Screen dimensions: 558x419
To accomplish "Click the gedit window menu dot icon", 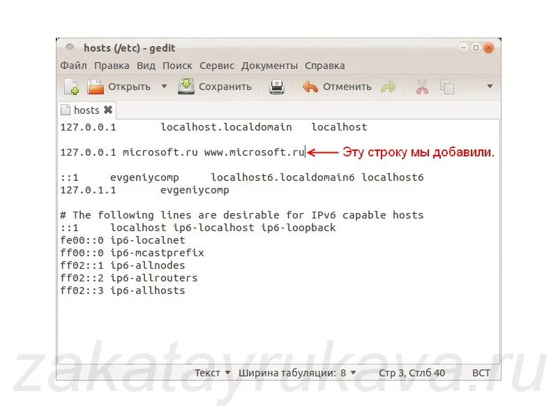I will coord(70,47).
